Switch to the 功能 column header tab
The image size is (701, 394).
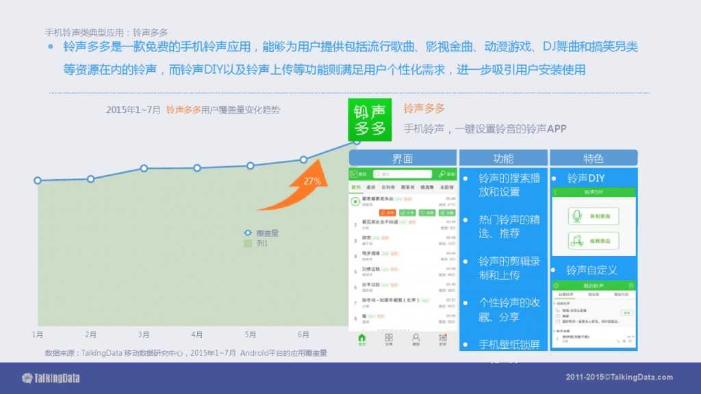click(503, 157)
